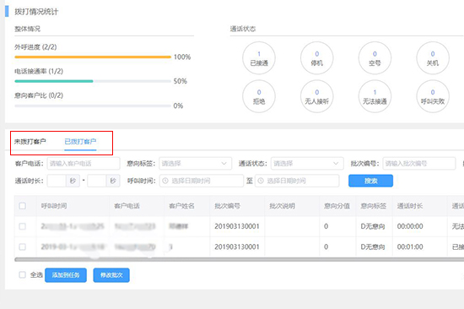Click the 呼叫失败 status circle
Image resolution: width=464 pixels, height=309 pixels.
point(433,96)
